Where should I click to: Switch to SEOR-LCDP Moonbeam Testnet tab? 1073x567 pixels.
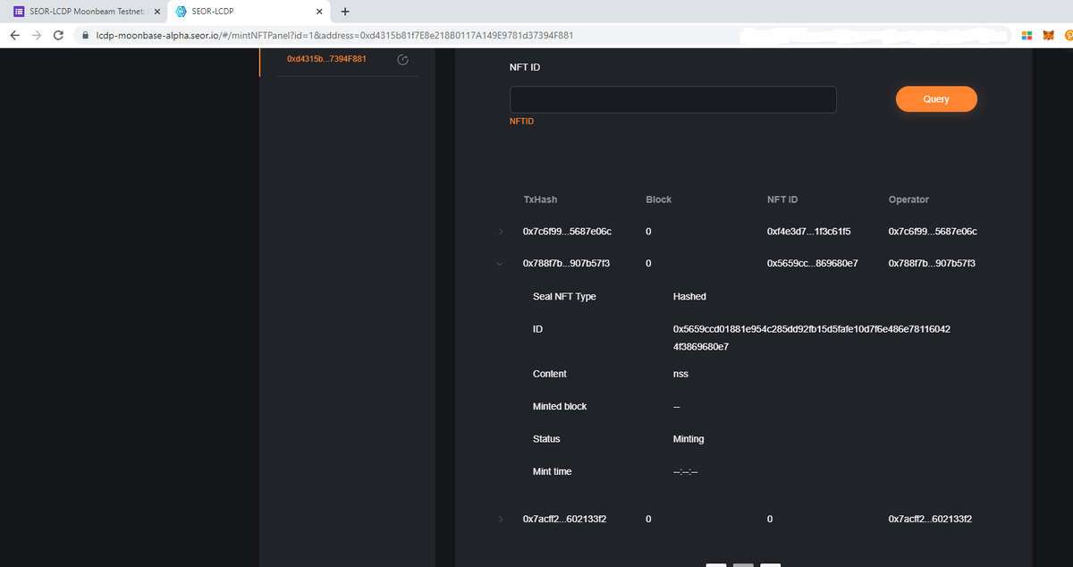85,12
